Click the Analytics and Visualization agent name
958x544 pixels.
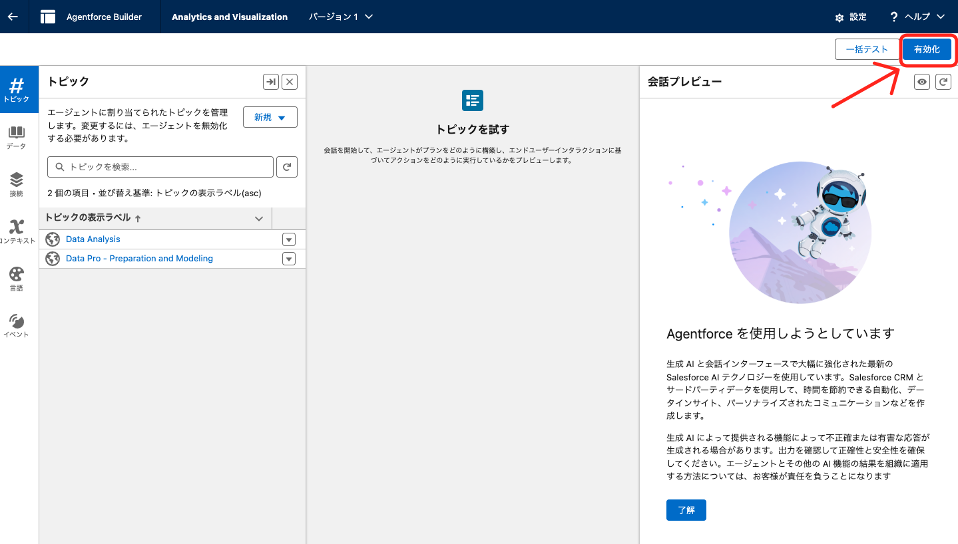pyautogui.click(x=230, y=17)
